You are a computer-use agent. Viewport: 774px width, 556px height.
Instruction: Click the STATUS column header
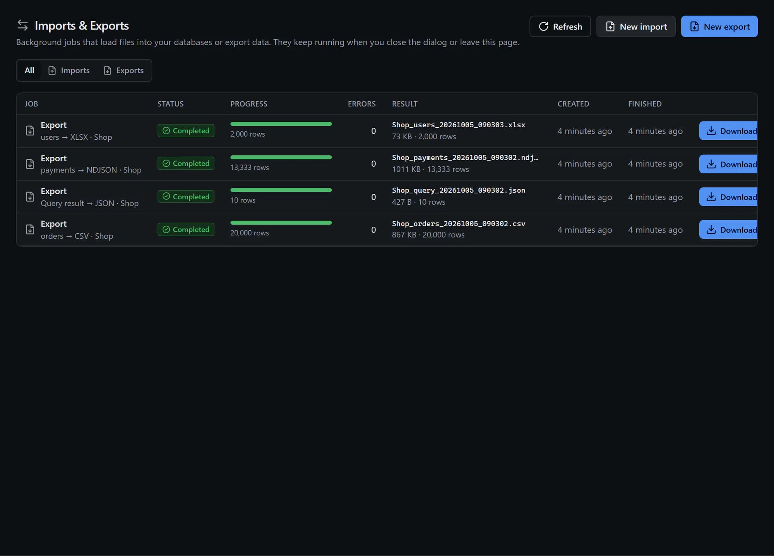point(171,104)
